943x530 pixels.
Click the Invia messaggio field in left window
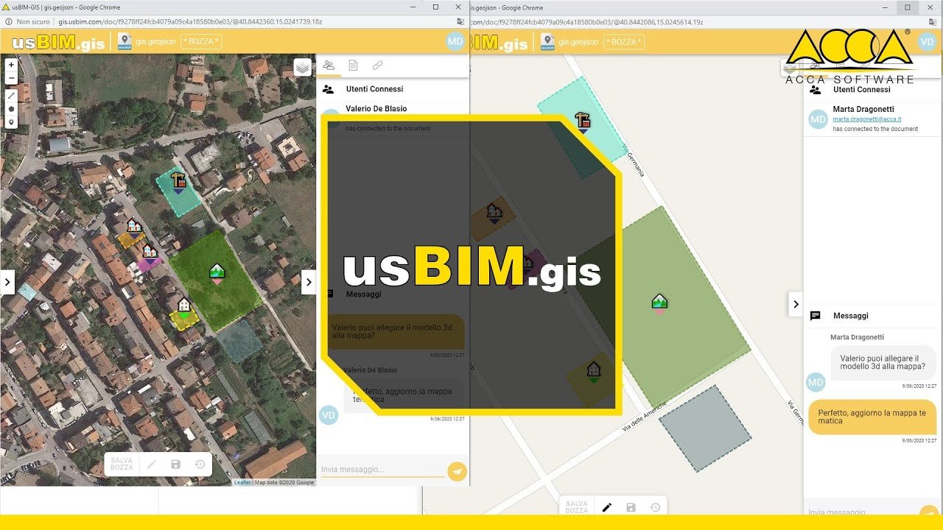[382, 470]
